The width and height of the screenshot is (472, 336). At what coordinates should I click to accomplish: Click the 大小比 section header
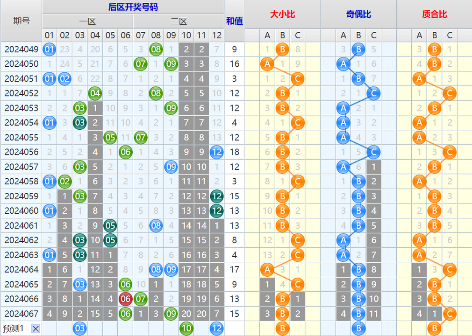[282, 14]
